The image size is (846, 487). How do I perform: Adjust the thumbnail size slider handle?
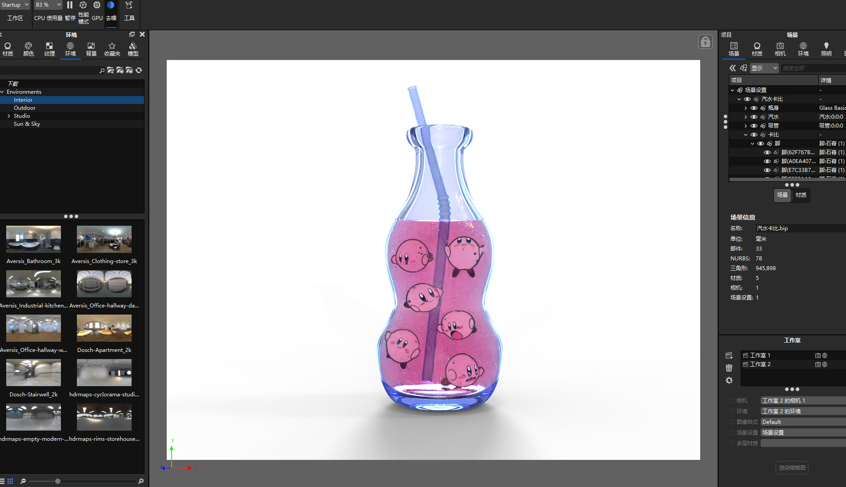[58, 481]
